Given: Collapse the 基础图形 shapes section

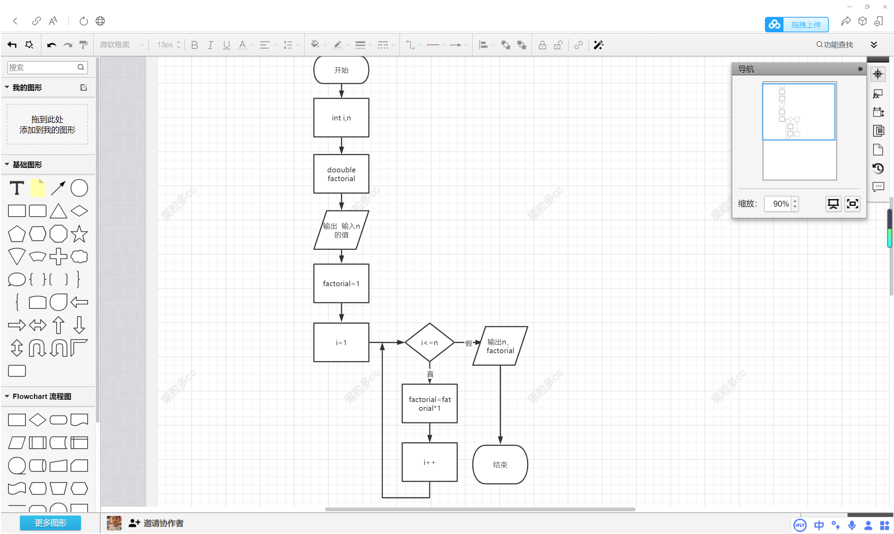Looking at the screenshot, I should tap(7, 164).
